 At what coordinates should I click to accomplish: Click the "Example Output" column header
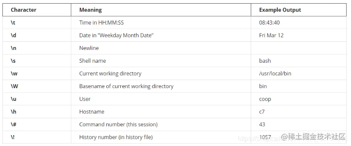pyautogui.click(x=280, y=10)
